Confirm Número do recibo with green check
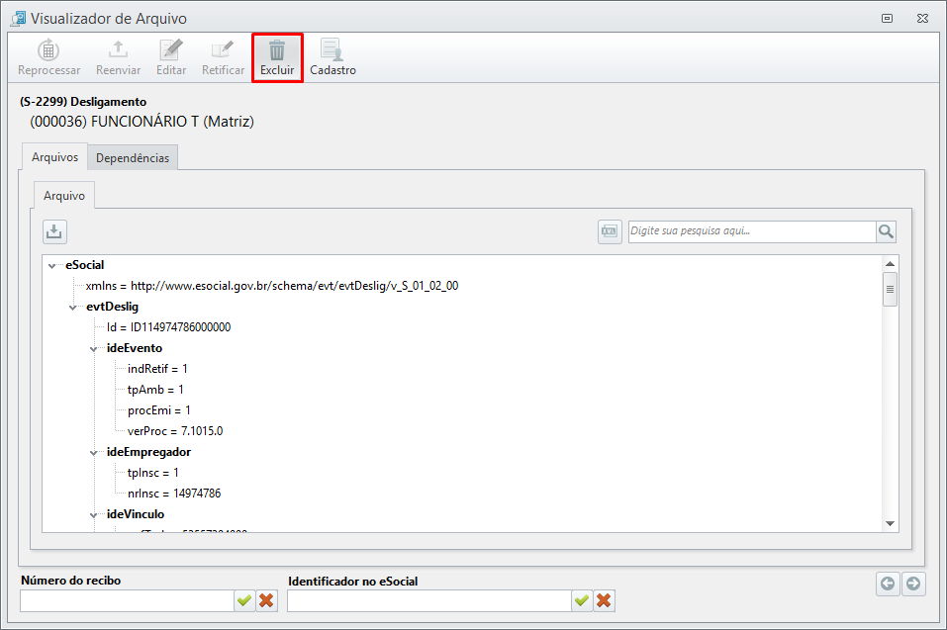Viewport: 947px width, 630px height. tap(244, 600)
